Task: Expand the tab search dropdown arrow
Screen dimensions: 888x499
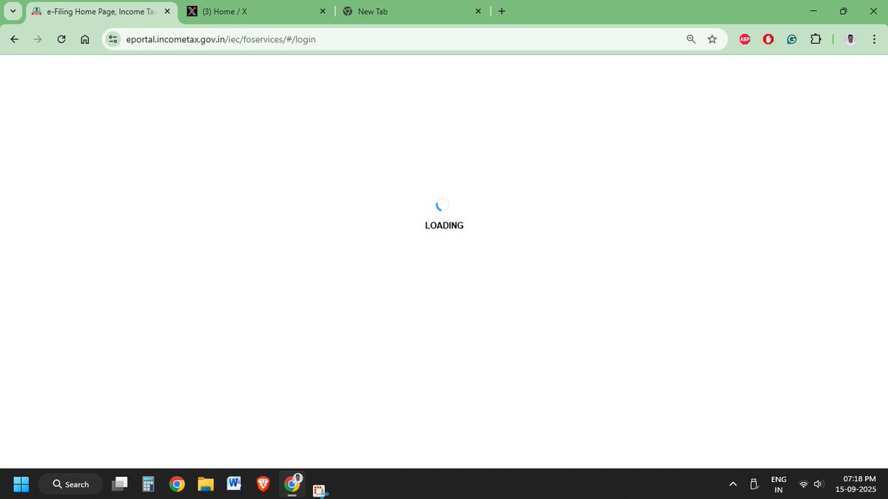Action: point(13,11)
